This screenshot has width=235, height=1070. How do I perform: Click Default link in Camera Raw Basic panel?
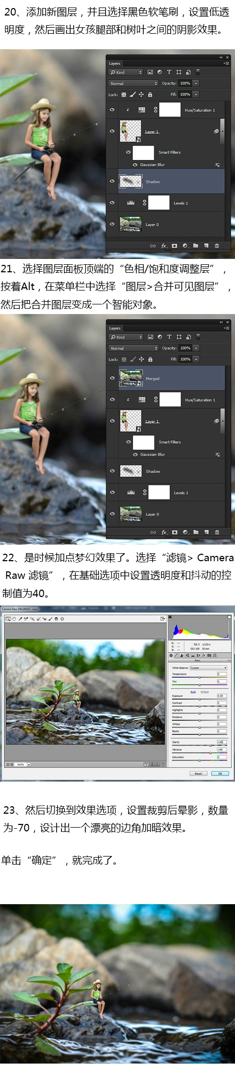pos(205,692)
